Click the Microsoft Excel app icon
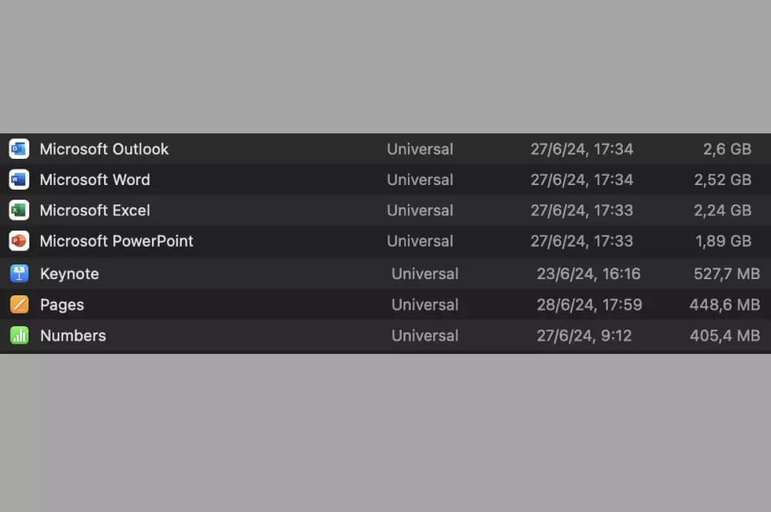This screenshot has height=512, width=771. tap(19, 210)
